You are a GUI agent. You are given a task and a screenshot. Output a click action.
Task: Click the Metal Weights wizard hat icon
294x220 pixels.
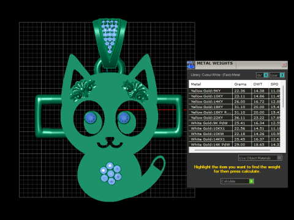(x=191, y=65)
